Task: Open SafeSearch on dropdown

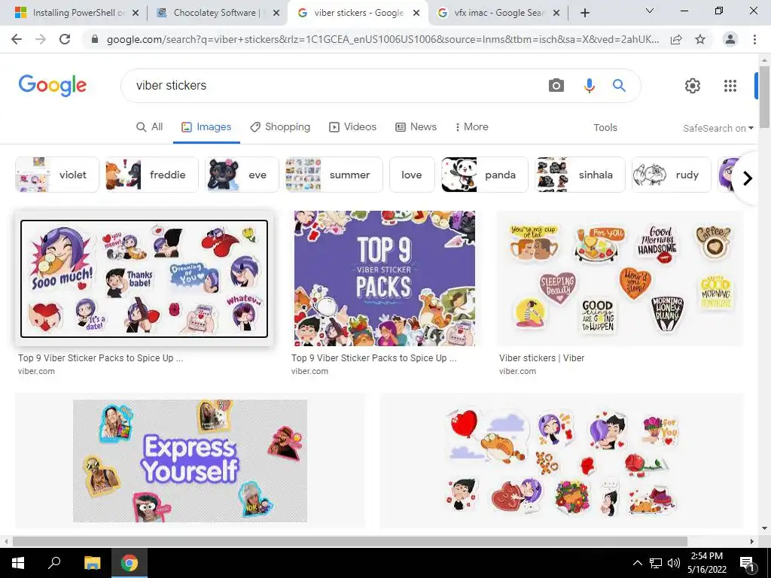Action: 718,128
